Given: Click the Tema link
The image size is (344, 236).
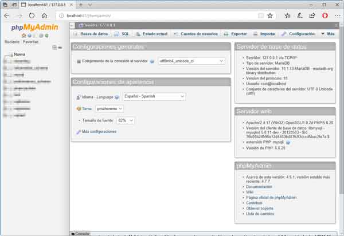Looking at the screenshot, I should (87, 109).
